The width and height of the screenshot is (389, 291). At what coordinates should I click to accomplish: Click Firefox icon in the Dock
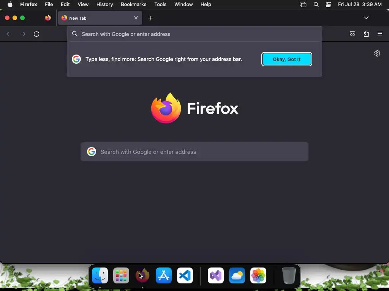[142, 275]
